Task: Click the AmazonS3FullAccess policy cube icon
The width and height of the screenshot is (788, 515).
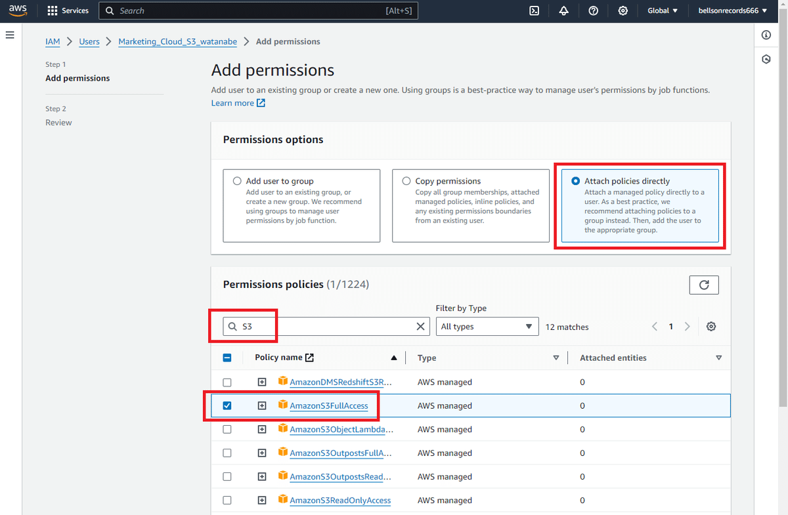Action: pyautogui.click(x=283, y=405)
